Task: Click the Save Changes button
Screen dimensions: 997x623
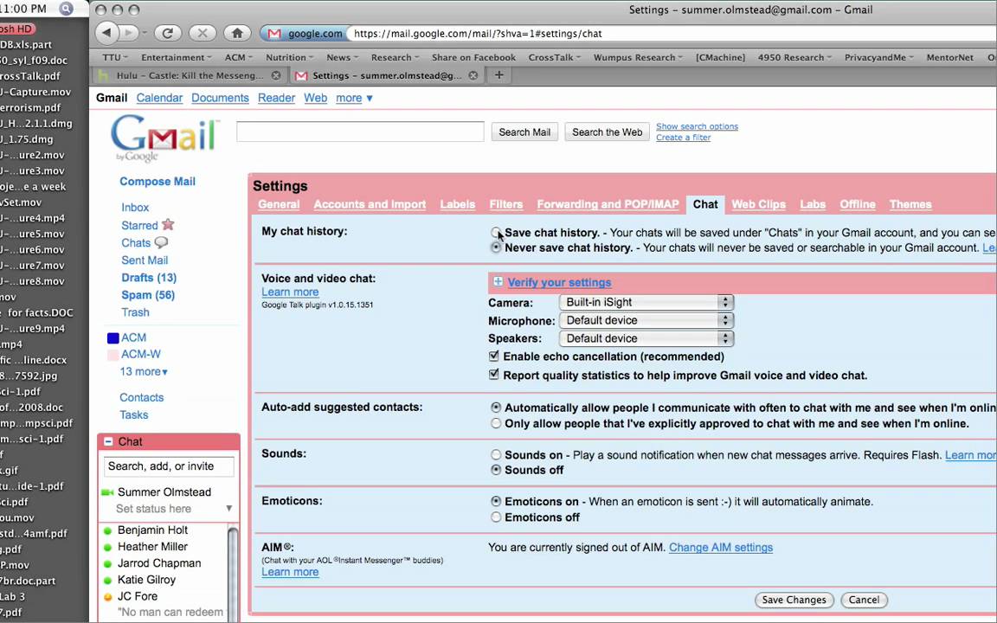Action: tap(794, 600)
